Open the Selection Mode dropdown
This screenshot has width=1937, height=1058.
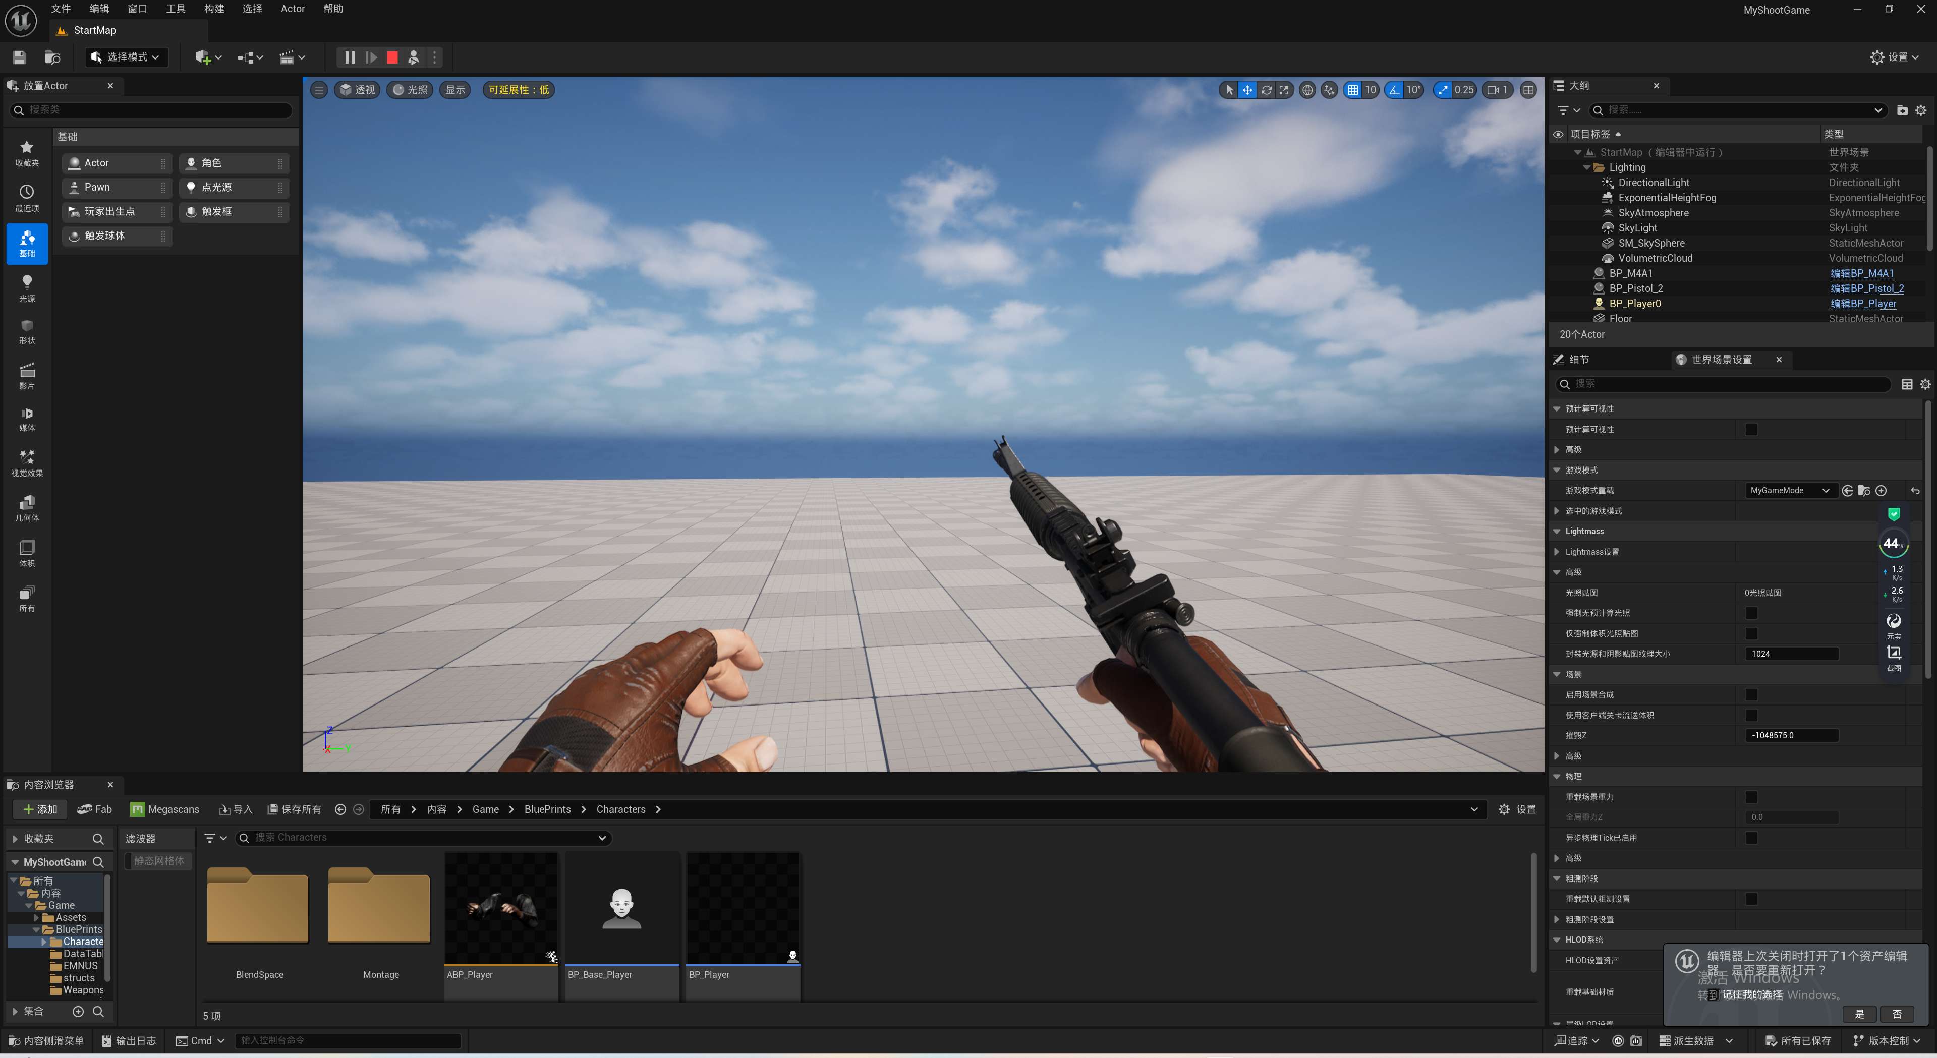point(126,57)
